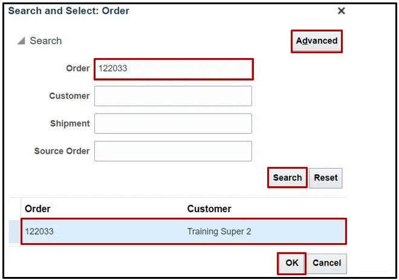Sort by the Customer column header
This screenshot has width=399, height=280.
click(x=209, y=209)
